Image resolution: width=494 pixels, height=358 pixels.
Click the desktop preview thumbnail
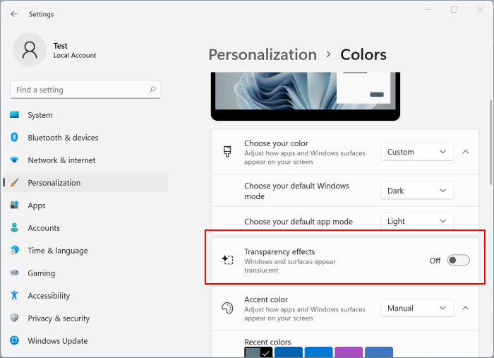[306, 96]
